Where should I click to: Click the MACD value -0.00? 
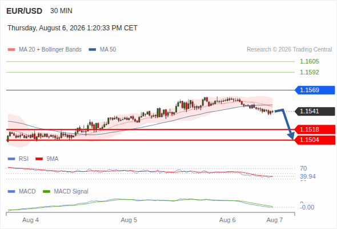tap(307, 207)
